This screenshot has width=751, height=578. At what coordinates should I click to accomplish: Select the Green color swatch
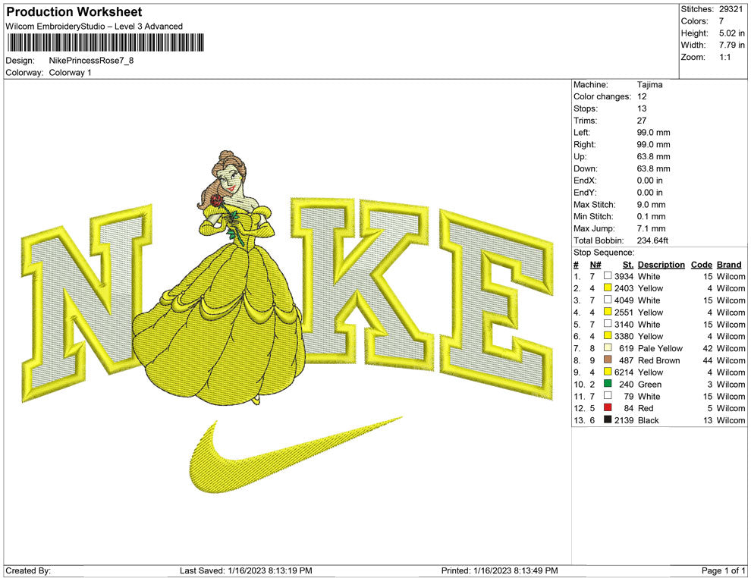coord(608,384)
